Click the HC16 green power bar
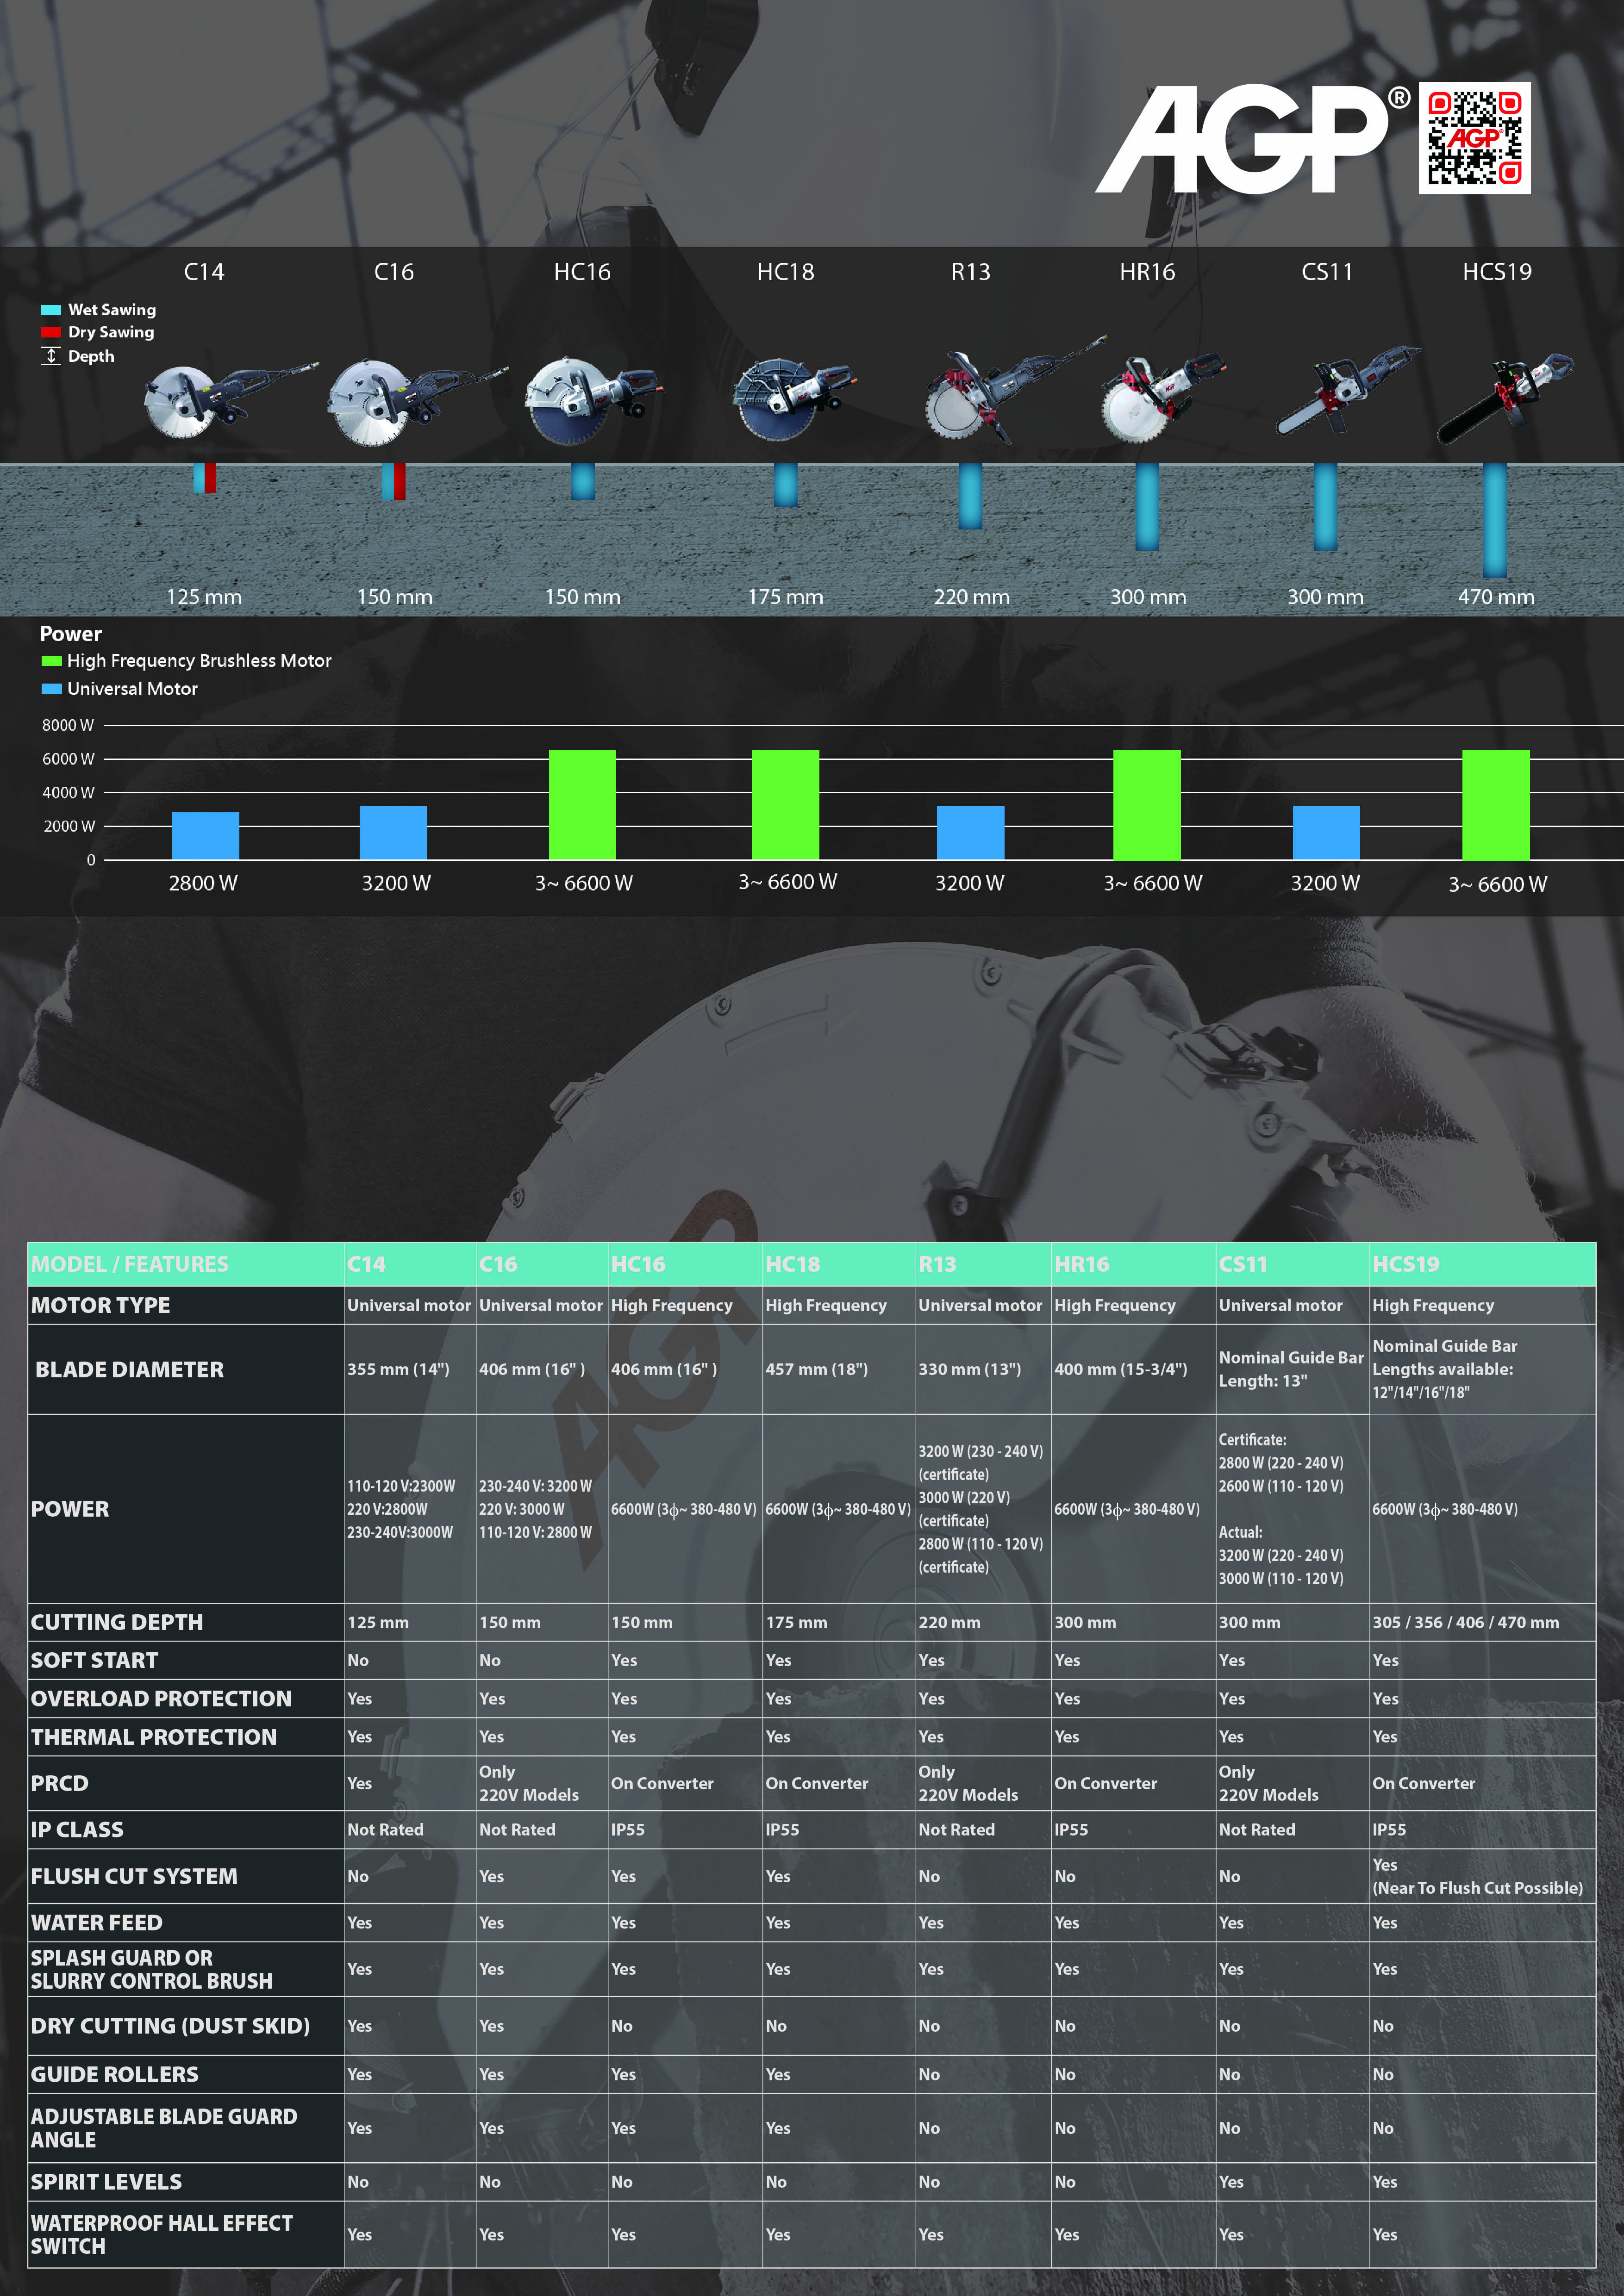1624x2296 pixels. click(x=582, y=805)
